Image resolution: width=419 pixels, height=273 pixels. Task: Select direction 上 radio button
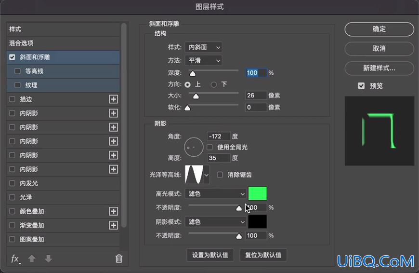[x=188, y=84]
